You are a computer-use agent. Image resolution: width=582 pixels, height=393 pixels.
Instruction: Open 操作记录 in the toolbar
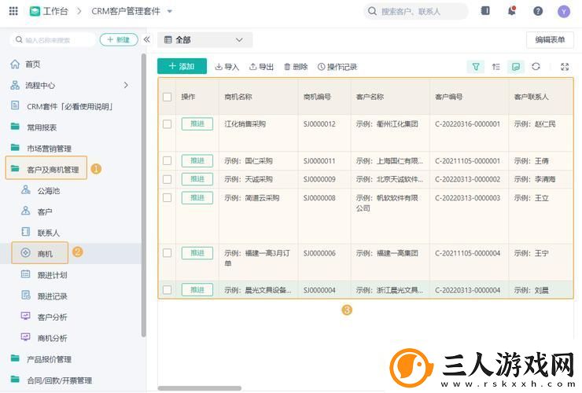click(337, 67)
